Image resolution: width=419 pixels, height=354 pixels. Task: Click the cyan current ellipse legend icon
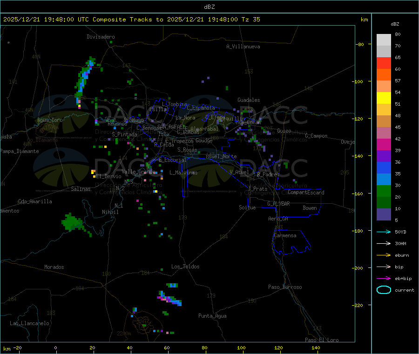[384, 290]
